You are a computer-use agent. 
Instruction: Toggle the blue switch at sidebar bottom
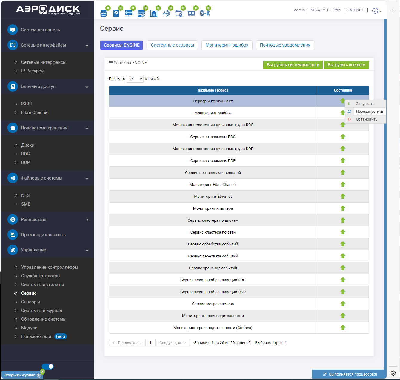coord(48,366)
